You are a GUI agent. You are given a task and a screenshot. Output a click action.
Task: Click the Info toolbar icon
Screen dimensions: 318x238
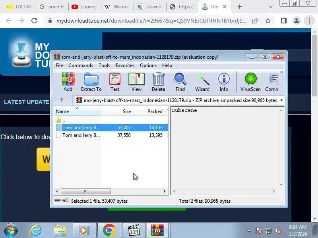coord(224,82)
